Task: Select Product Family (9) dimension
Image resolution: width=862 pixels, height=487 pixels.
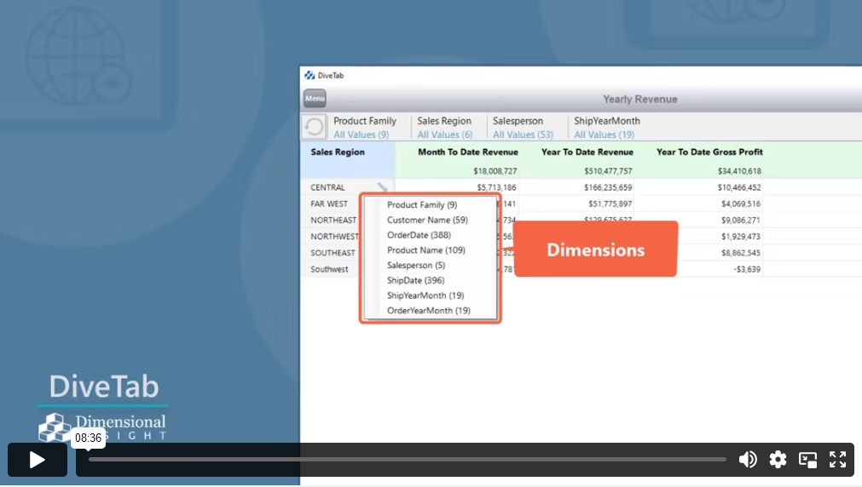Action: click(422, 205)
